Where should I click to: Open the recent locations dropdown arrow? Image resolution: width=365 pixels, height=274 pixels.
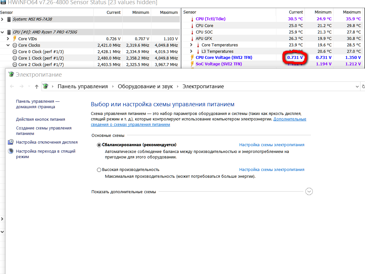tap(29, 86)
